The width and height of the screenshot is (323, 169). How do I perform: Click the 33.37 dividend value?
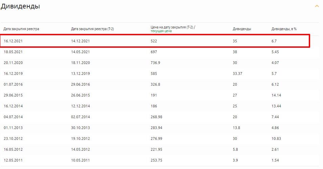[x=238, y=73]
